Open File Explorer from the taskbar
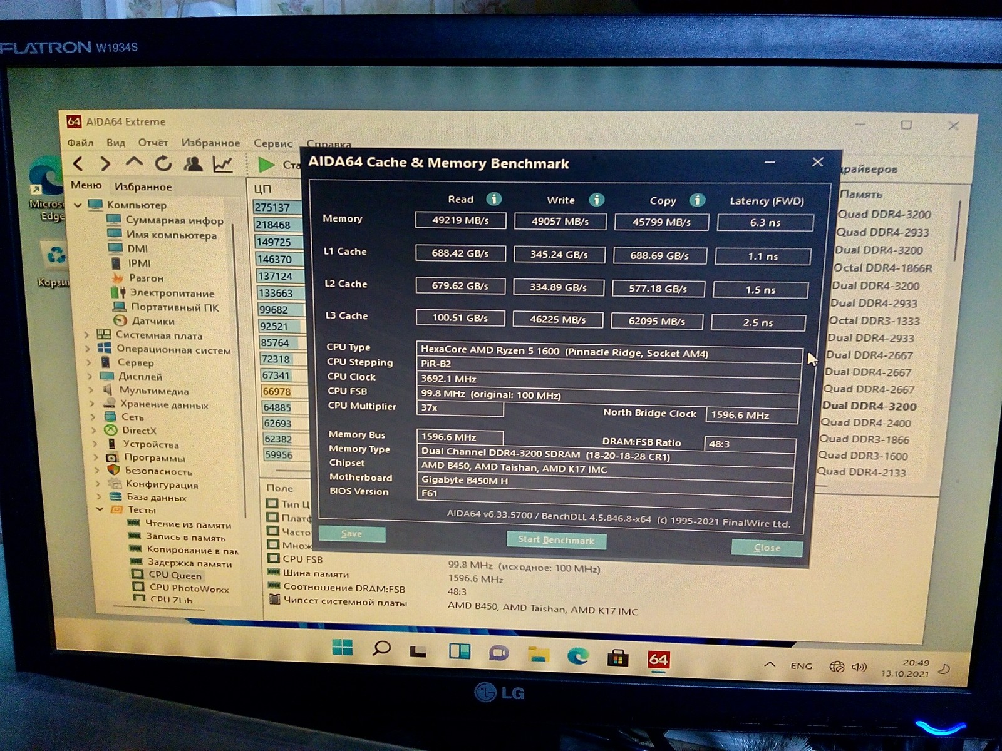This screenshot has height=751, width=1002. click(539, 655)
